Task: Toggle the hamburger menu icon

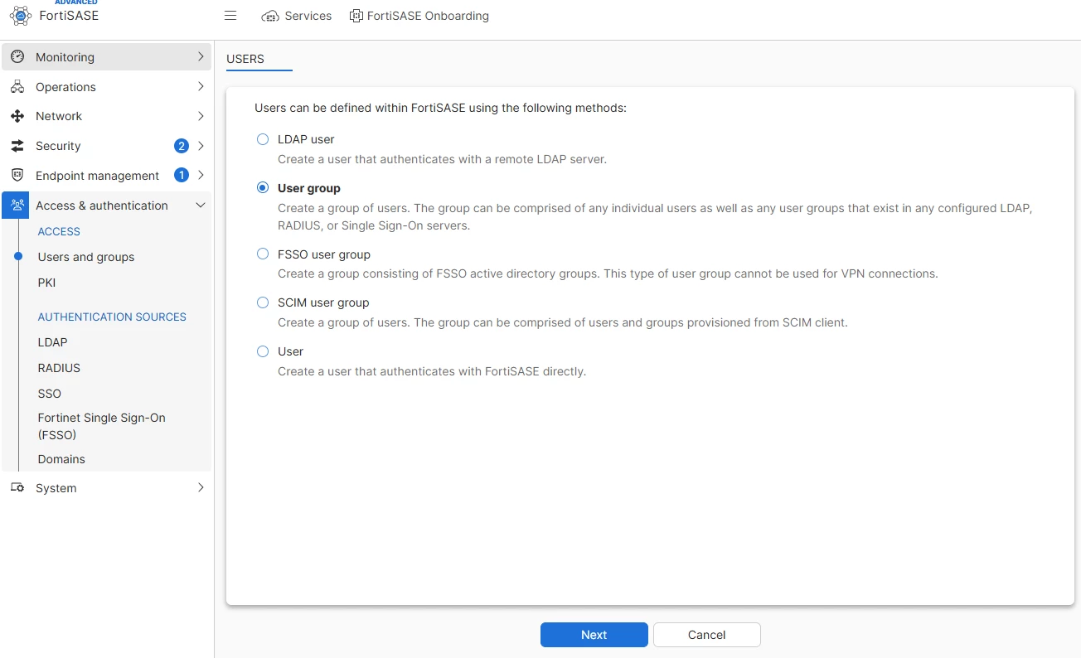Action: (230, 16)
